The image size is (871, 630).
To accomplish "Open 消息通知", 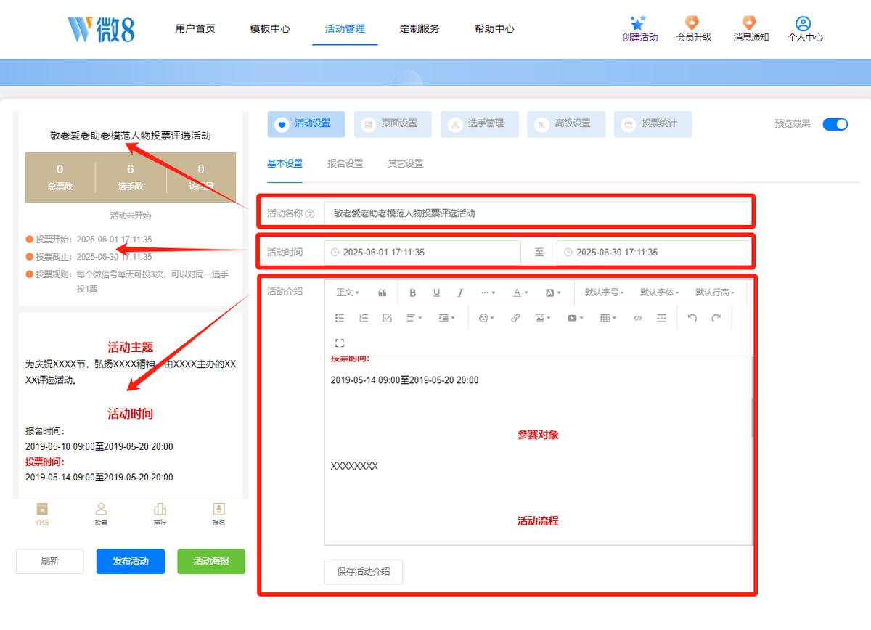I will (751, 29).
